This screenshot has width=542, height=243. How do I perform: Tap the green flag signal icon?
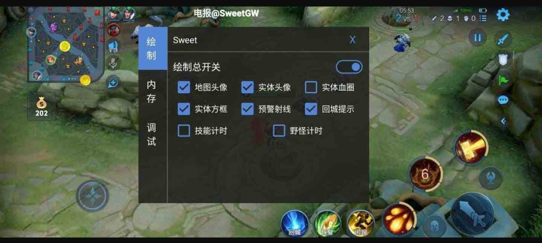coord(503,80)
